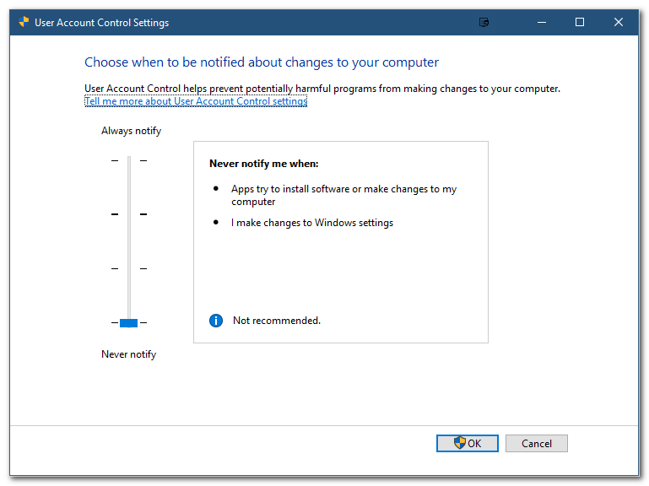Minimize the User Account Control Settings window
649x486 pixels.
click(541, 22)
